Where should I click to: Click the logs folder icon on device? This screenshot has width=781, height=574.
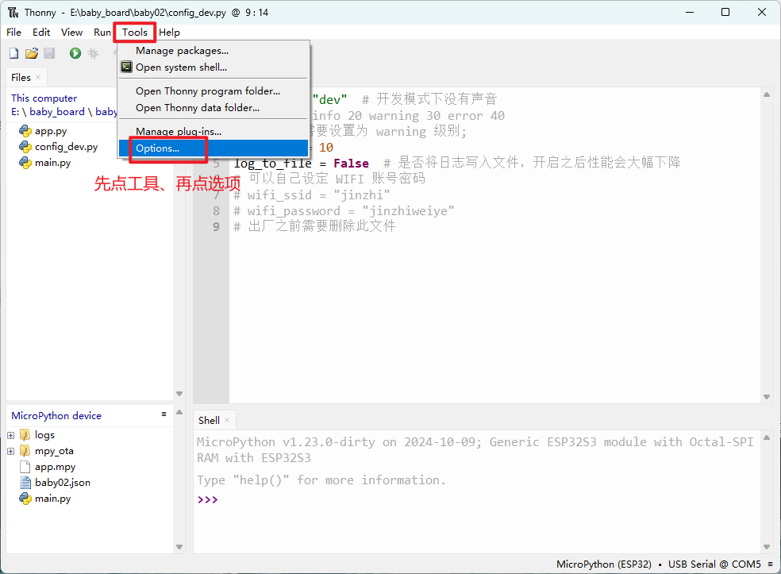click(25, 435)
